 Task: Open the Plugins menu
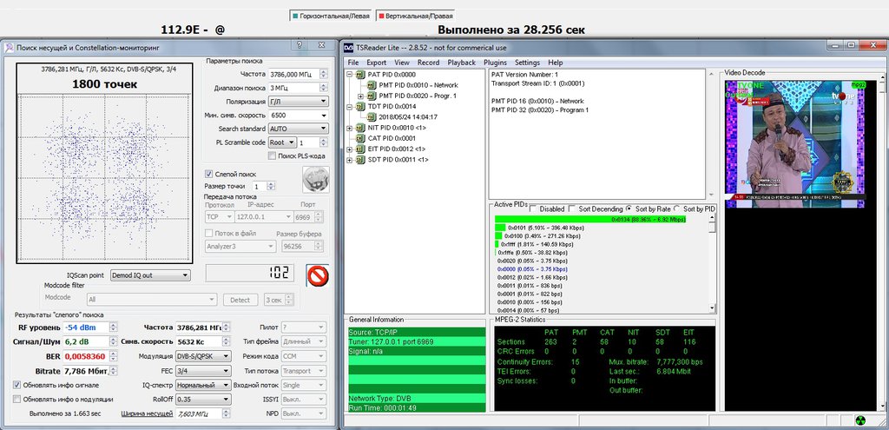(x=495, y=63)
